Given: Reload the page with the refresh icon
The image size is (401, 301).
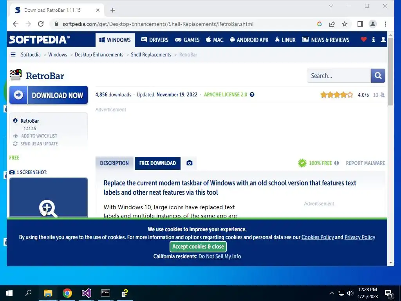Looking at the screenshot, I should point(41,24).
